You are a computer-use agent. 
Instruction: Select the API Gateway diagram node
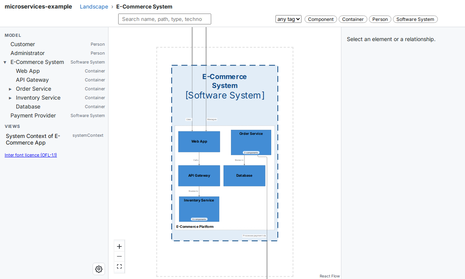pyautogui.click(x=199, y=176)
